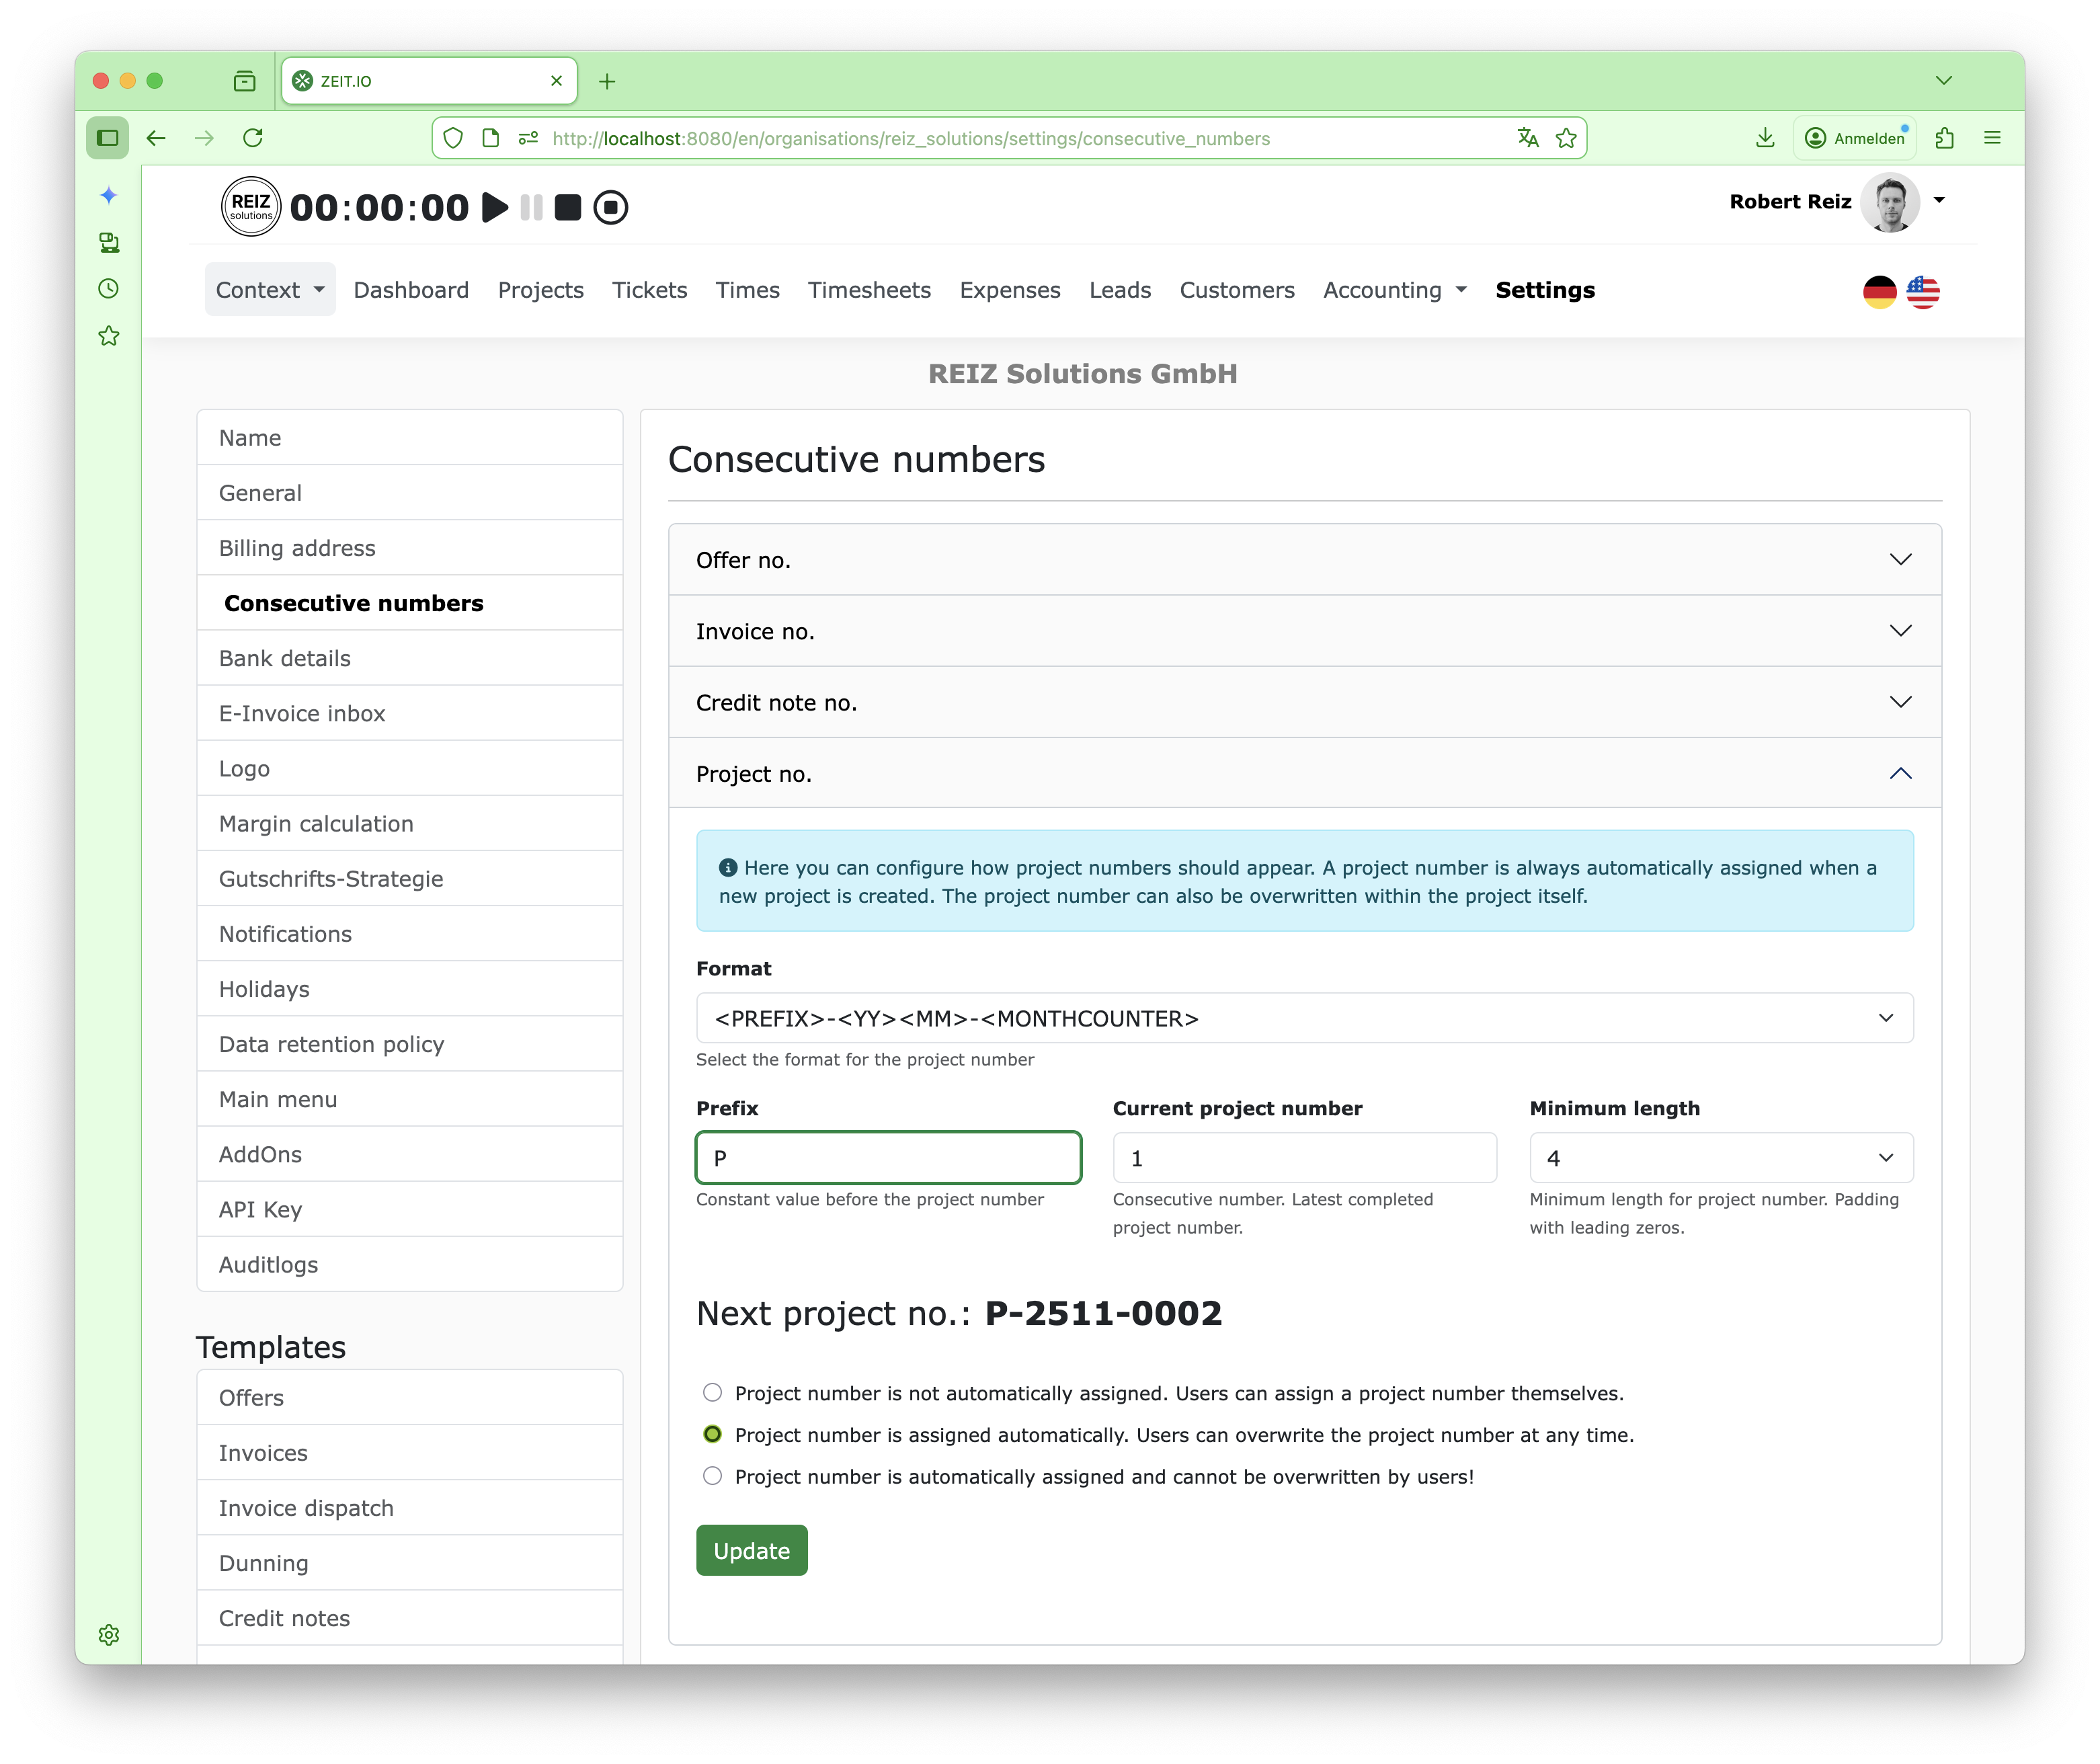Viewport: 2100px width, 1764px height.
Task: Open the REIZ solutions logo badge
Action: [x=250, y=206]
